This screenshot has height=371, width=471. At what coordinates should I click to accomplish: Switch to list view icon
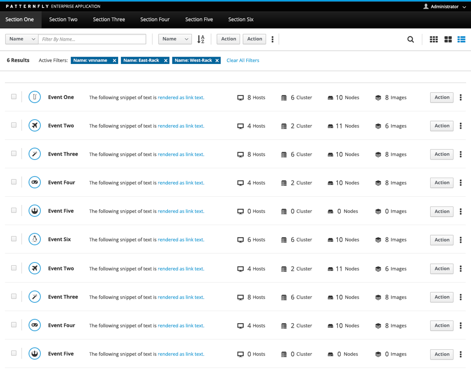coord(461,39)
